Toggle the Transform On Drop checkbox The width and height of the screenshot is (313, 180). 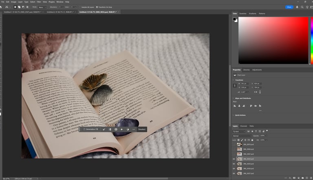[98, 7]
